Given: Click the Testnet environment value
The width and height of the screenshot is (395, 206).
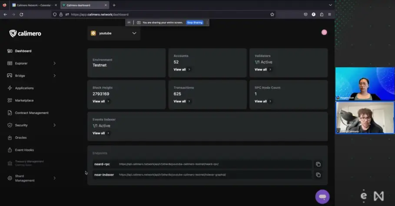Looking at the screenshot, I should coord(100,65).
